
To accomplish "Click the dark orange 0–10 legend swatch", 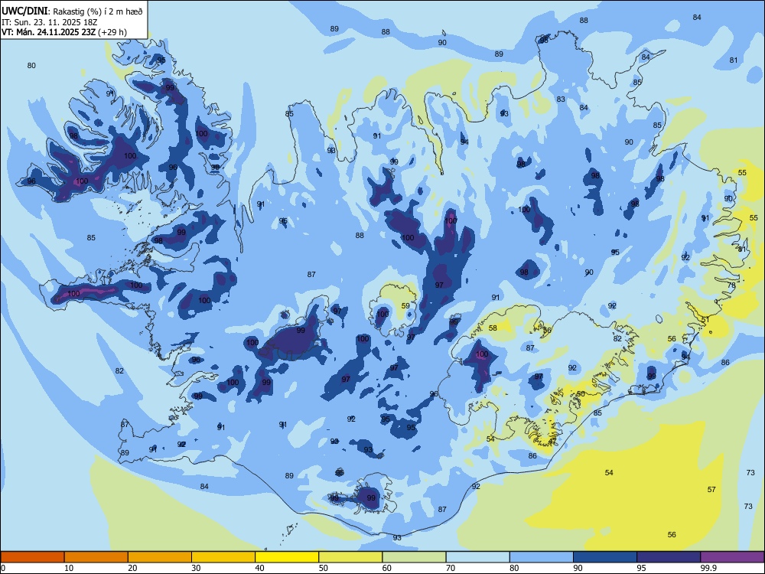I will (x=32, y=557).
